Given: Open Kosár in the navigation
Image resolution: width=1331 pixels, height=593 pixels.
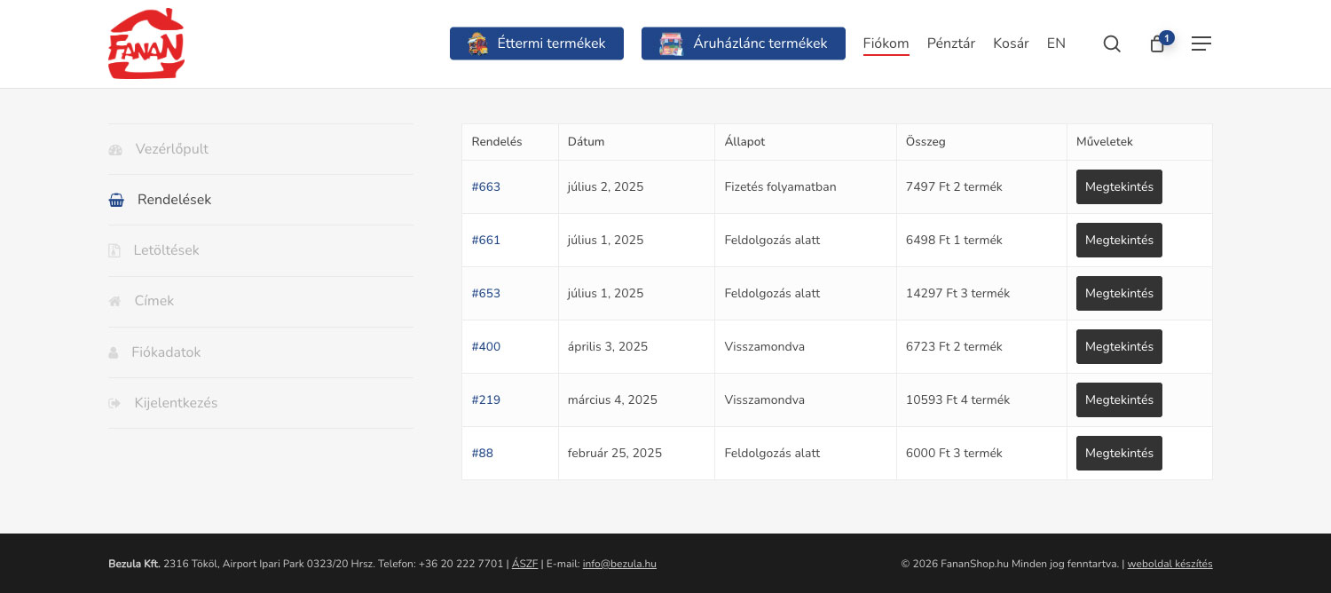Looking at the screenshot, I should coord(1011,43).
